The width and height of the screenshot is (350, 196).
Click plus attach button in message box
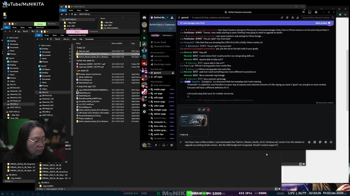click(x=180, y=142)
